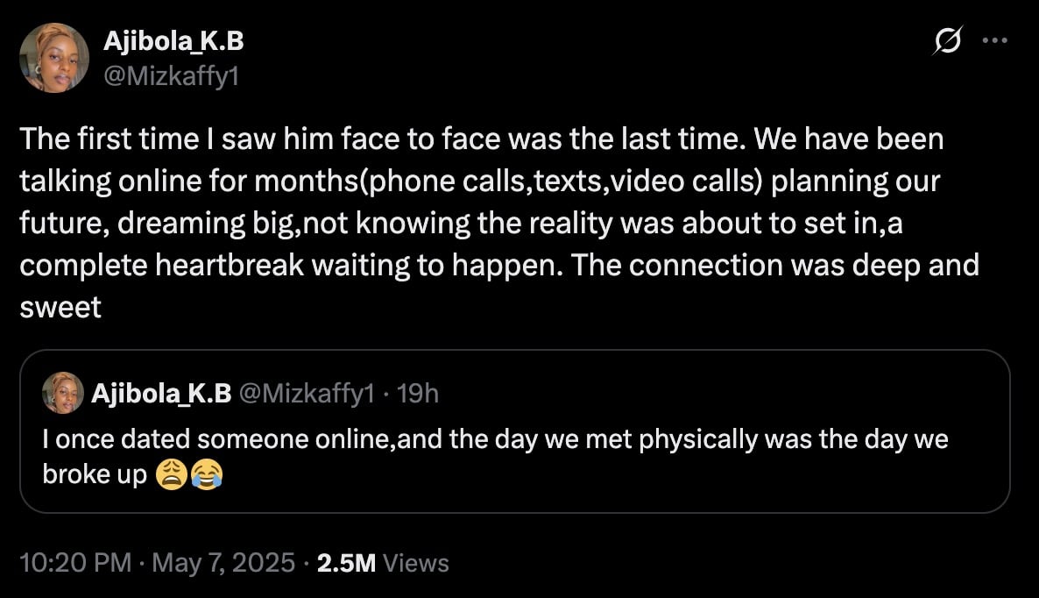Click the 10:20 PM post time
The width and height of the screenshot is (1039, 598).
(75, 563)
